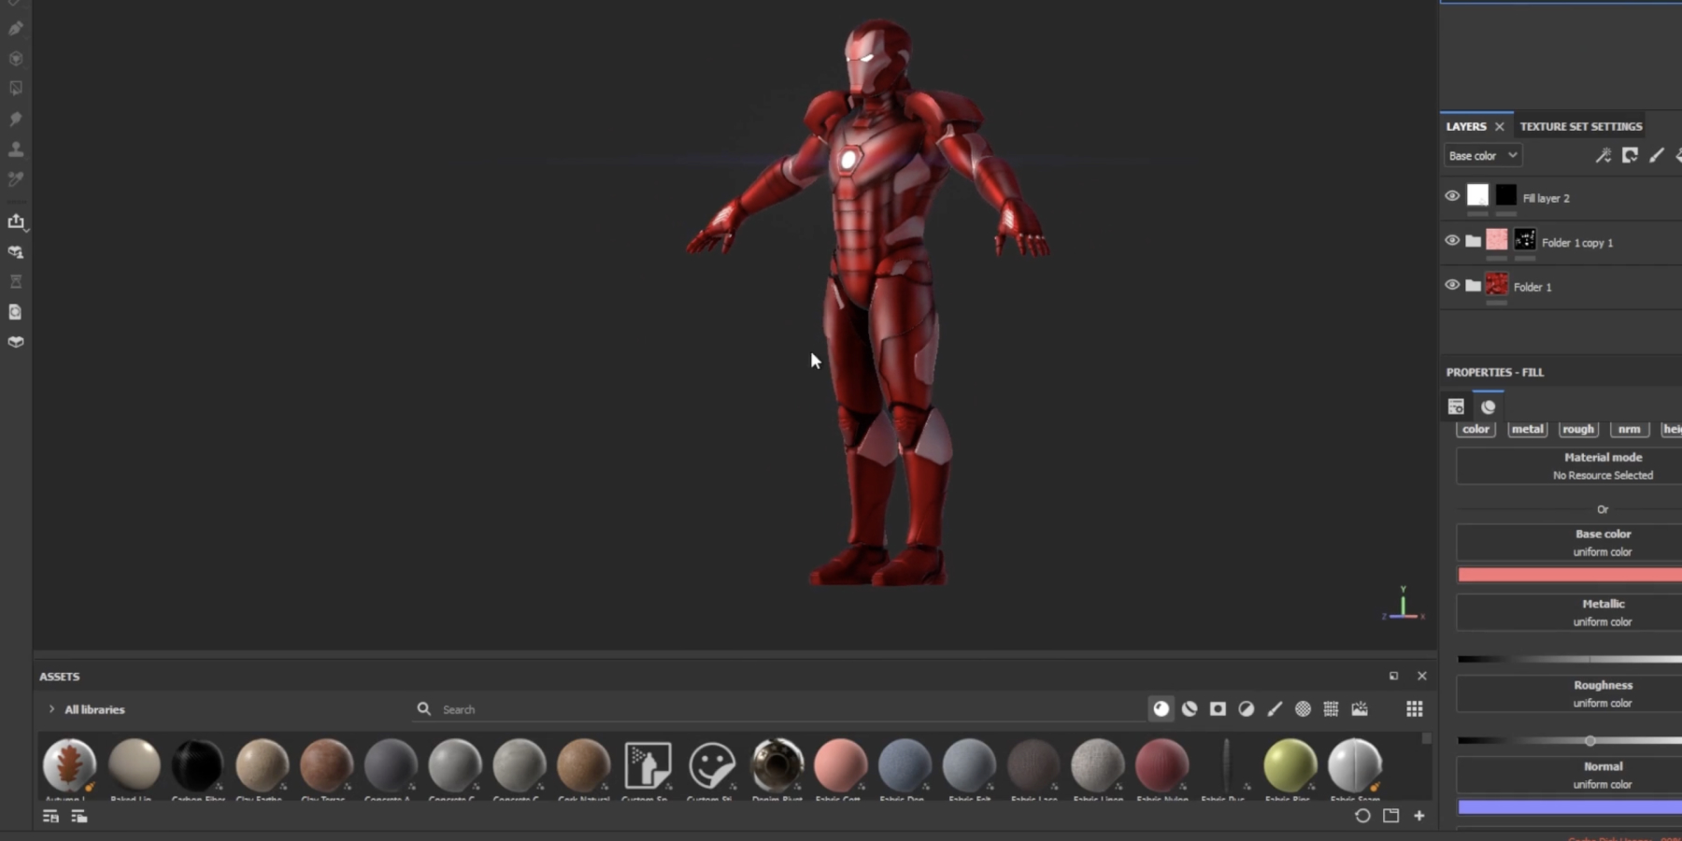This screenshot has height=841, width=1682.
Task: Expand the All libraries tree
Action: (51, 709)
